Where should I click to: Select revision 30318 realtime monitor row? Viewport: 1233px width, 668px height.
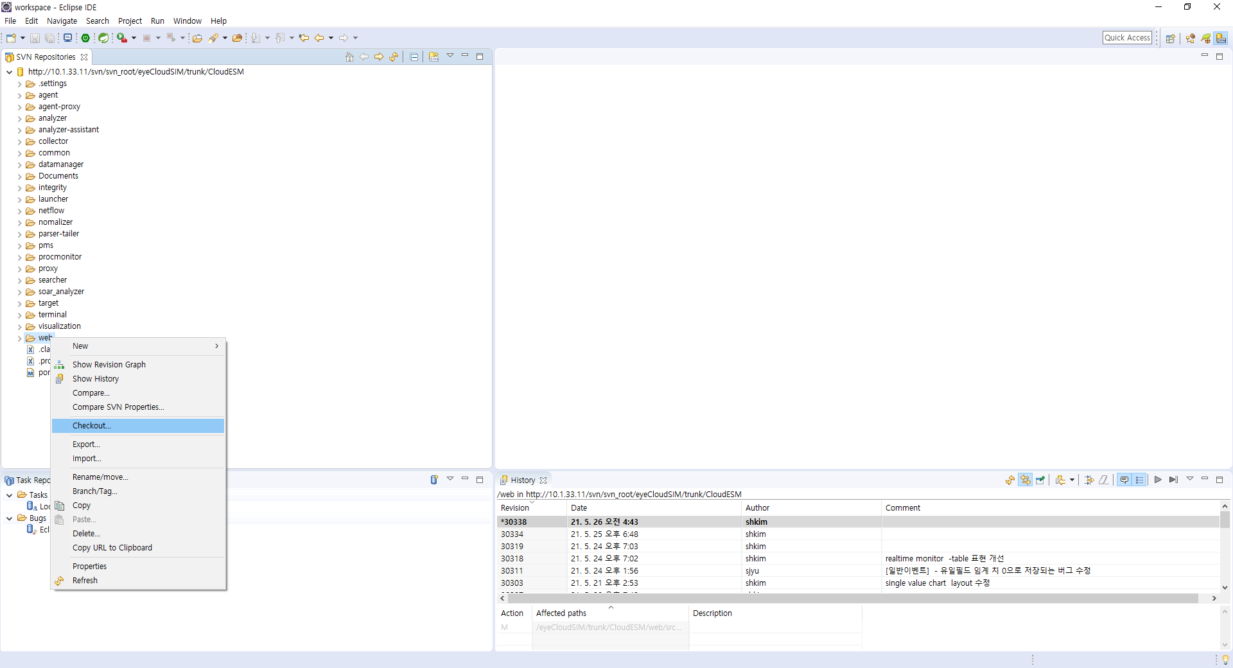click(x=859, y=559)
